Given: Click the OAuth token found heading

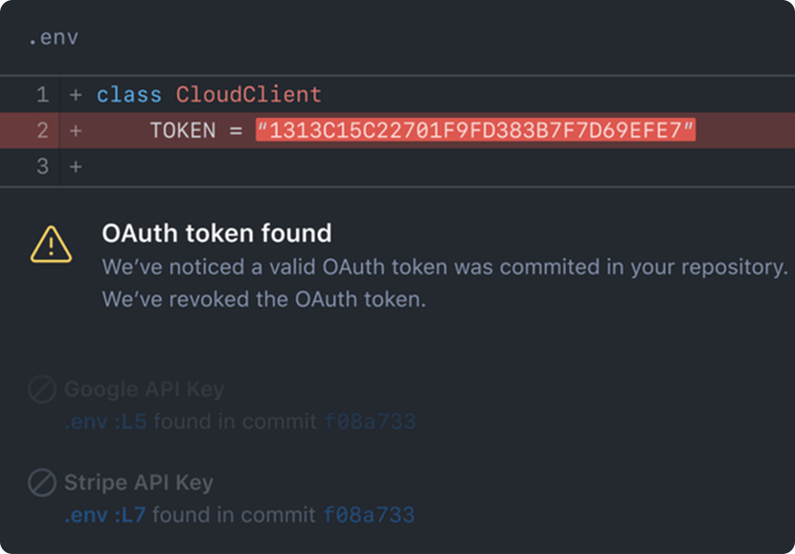Looking at the screenshot, I should coord(216,233).
